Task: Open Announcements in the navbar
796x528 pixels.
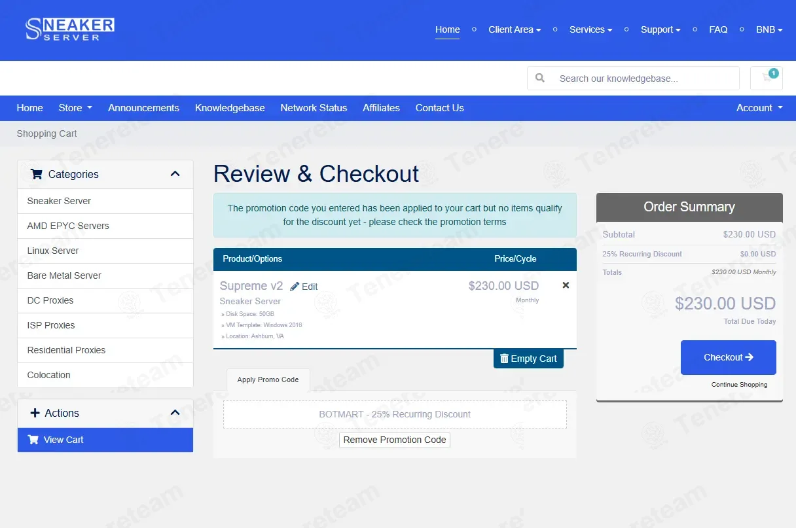Action: 143,108
